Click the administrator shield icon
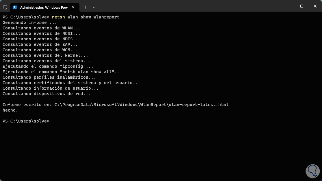Image resolution: width=322 pixels, height=181 pixels. pos(5,7)
